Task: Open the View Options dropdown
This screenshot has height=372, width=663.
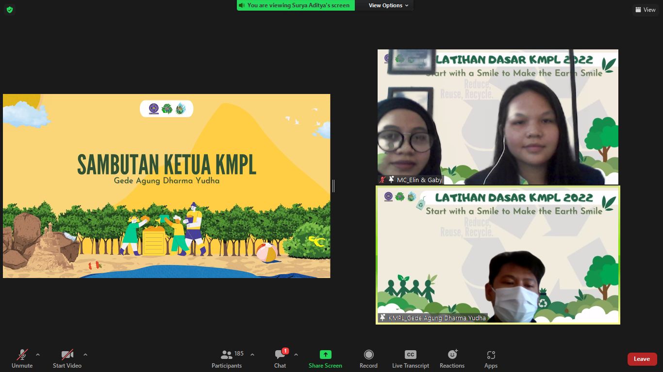Action: click(388, 5)
